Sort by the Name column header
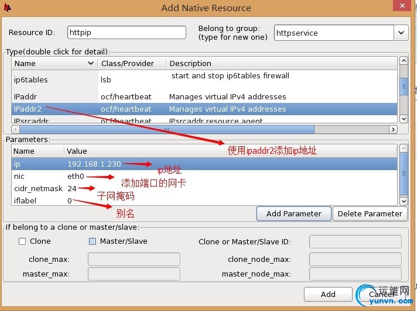Image resolution: width=417 pixels, height=311 pixels. click(x=54, y=63)
